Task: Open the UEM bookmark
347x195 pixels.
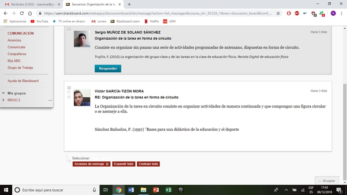Action: [169, 21]
